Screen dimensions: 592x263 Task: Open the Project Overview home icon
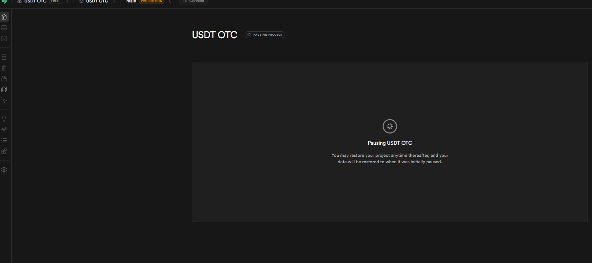point(4,17)
